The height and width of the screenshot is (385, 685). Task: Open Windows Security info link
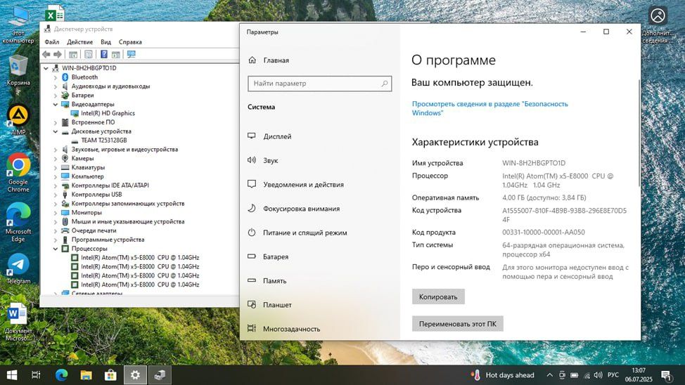tap(489, 108)
